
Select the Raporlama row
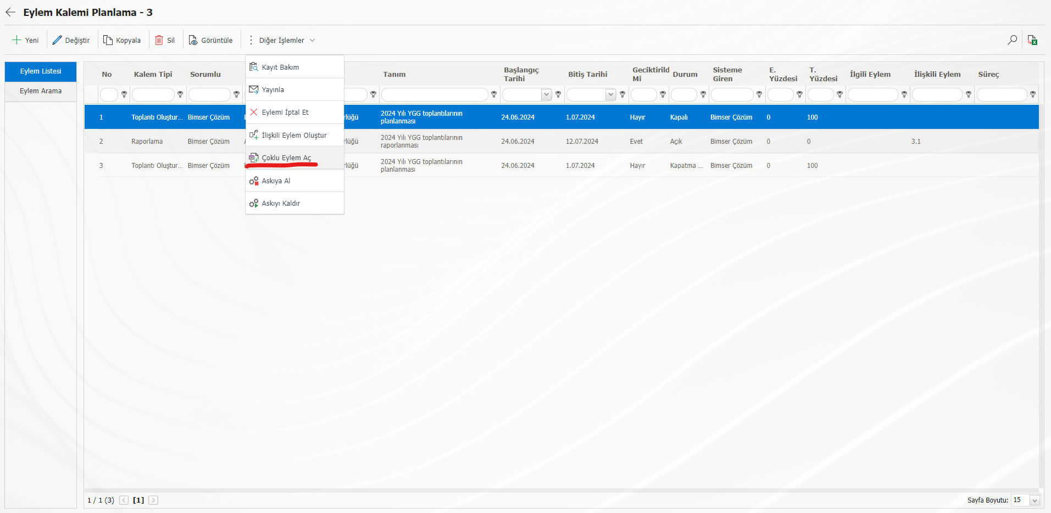pyautogui.click(x=561, y=142)
